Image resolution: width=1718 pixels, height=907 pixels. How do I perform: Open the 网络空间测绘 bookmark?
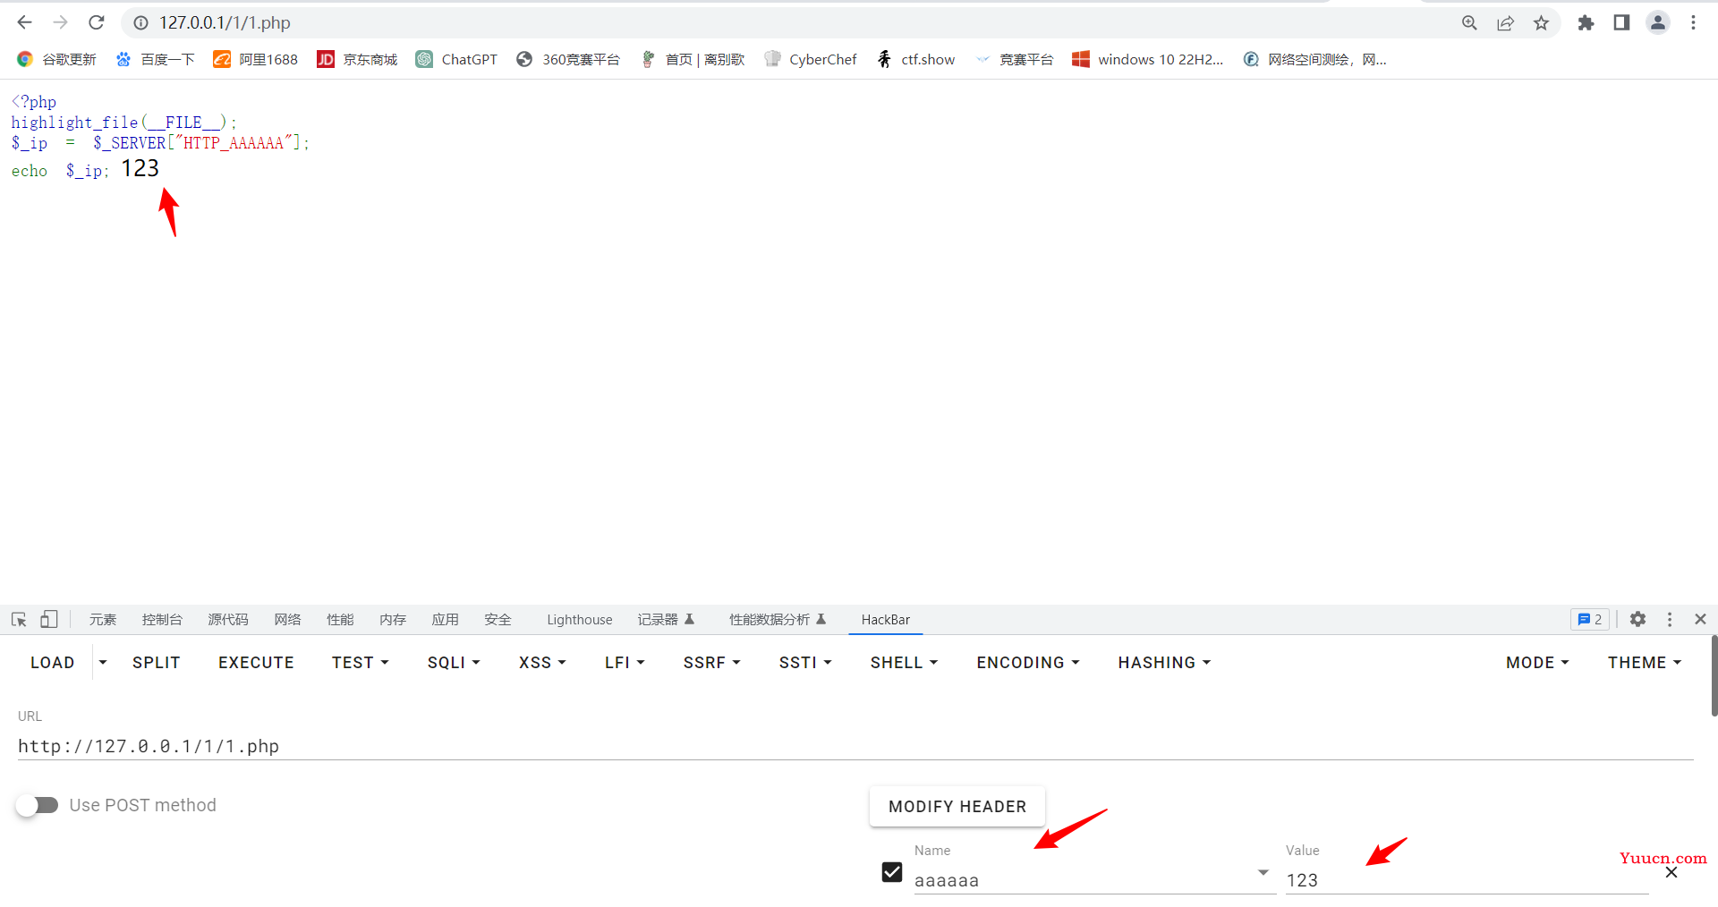(x=1314, y=59)
